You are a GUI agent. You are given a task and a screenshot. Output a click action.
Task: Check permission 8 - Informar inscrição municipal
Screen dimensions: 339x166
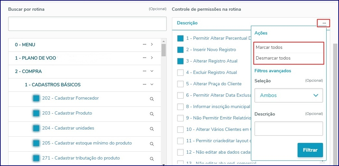[180, 107]
